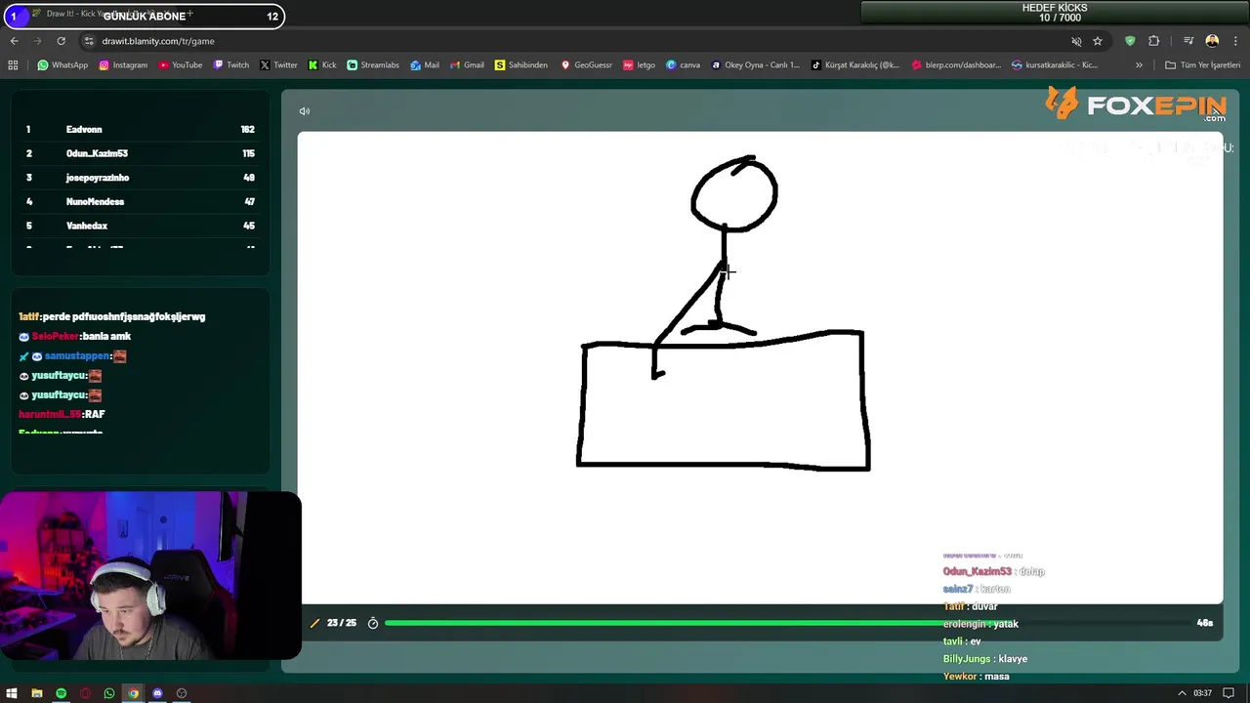
Task: Click the NunoMendess leaderboard row
Action: point(141,201)
